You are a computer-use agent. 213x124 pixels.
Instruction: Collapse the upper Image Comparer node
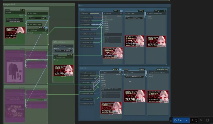pyautogui.click(x=148, y=13)
